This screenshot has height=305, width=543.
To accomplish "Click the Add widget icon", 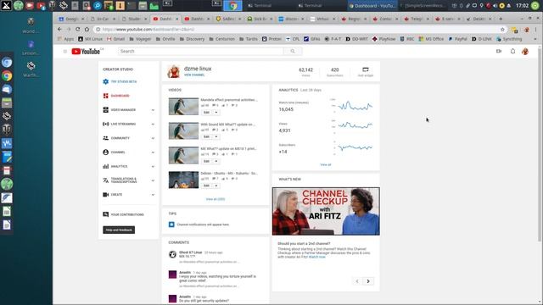I will (366, 69).
